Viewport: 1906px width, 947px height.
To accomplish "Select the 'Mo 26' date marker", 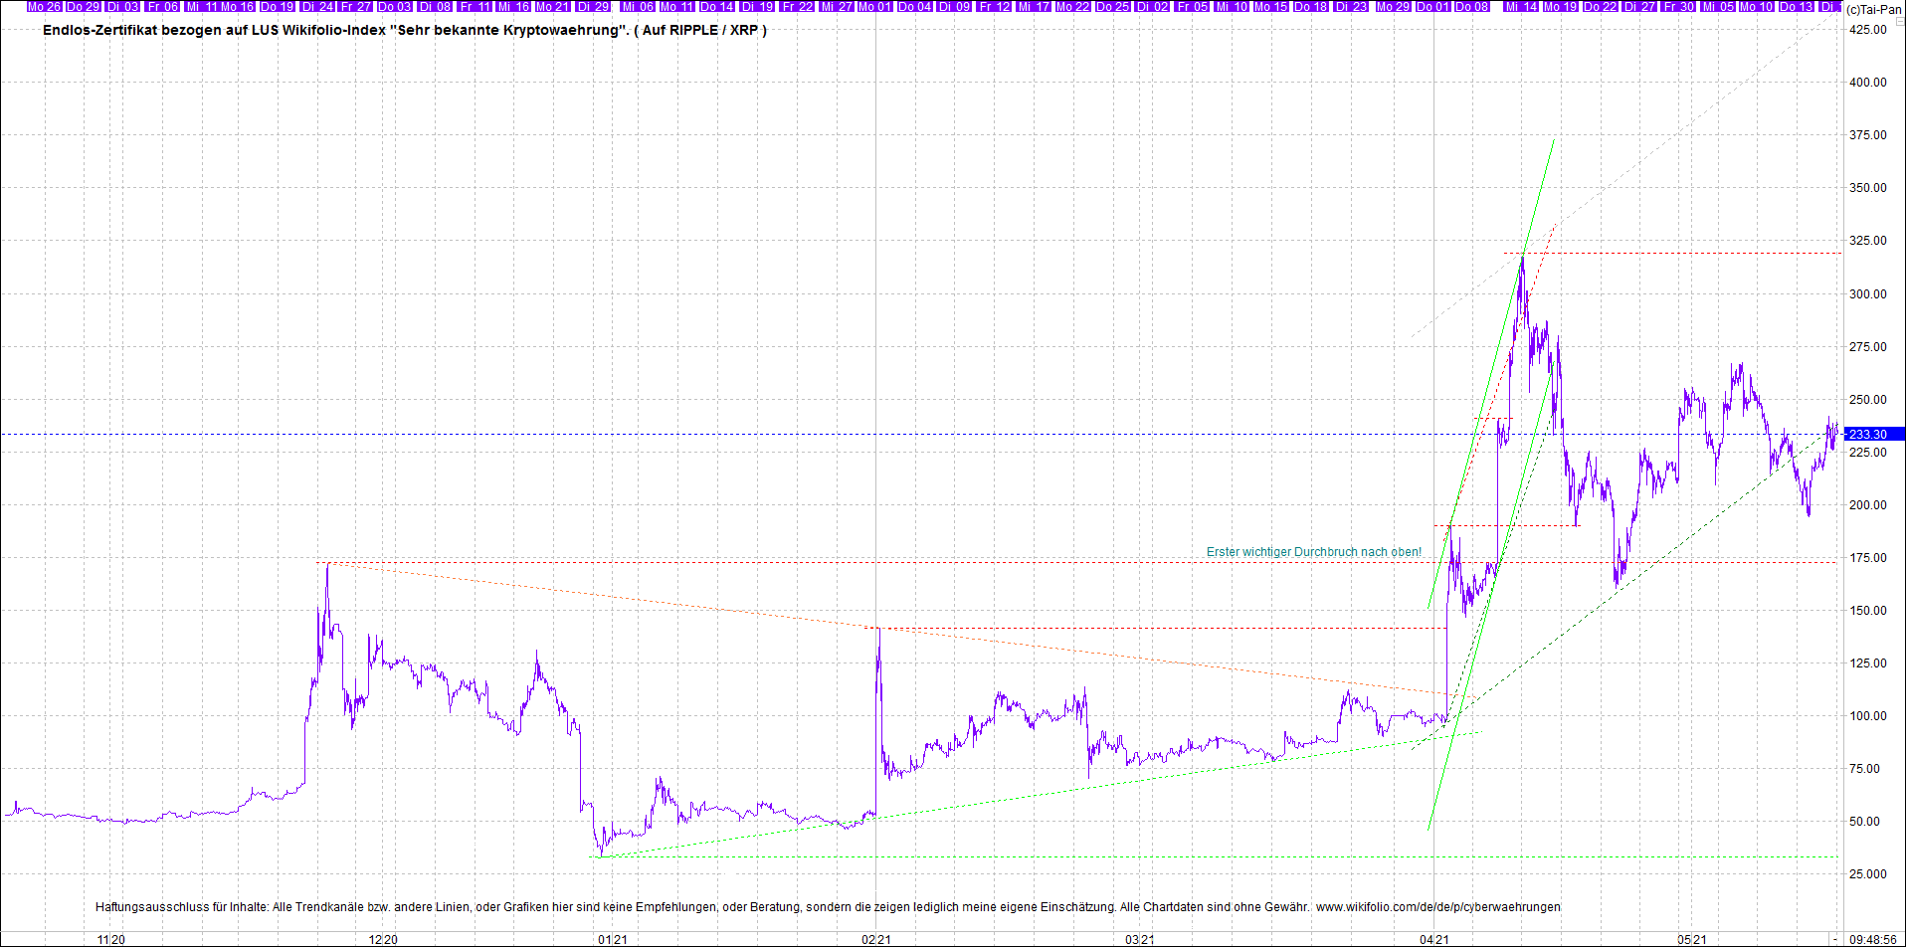I will pos(43,6).
